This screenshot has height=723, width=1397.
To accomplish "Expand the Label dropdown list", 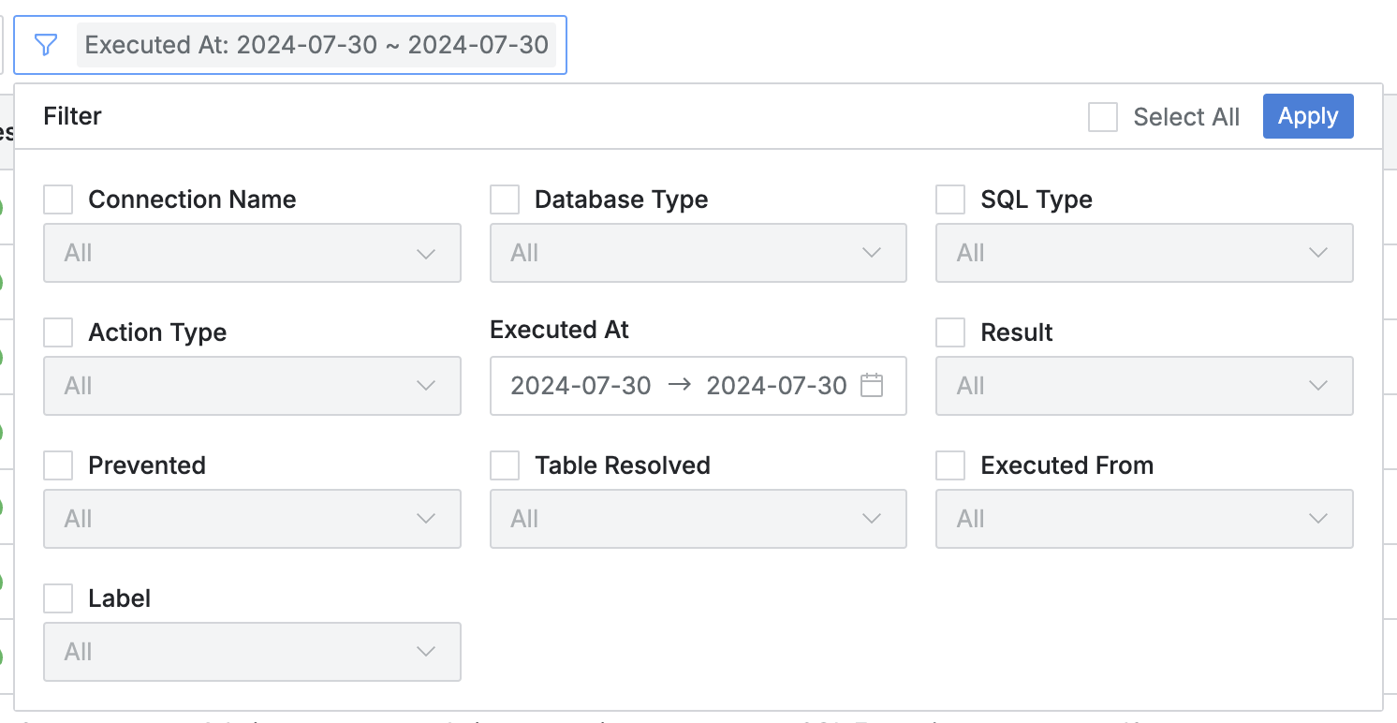I will [252, 652].
